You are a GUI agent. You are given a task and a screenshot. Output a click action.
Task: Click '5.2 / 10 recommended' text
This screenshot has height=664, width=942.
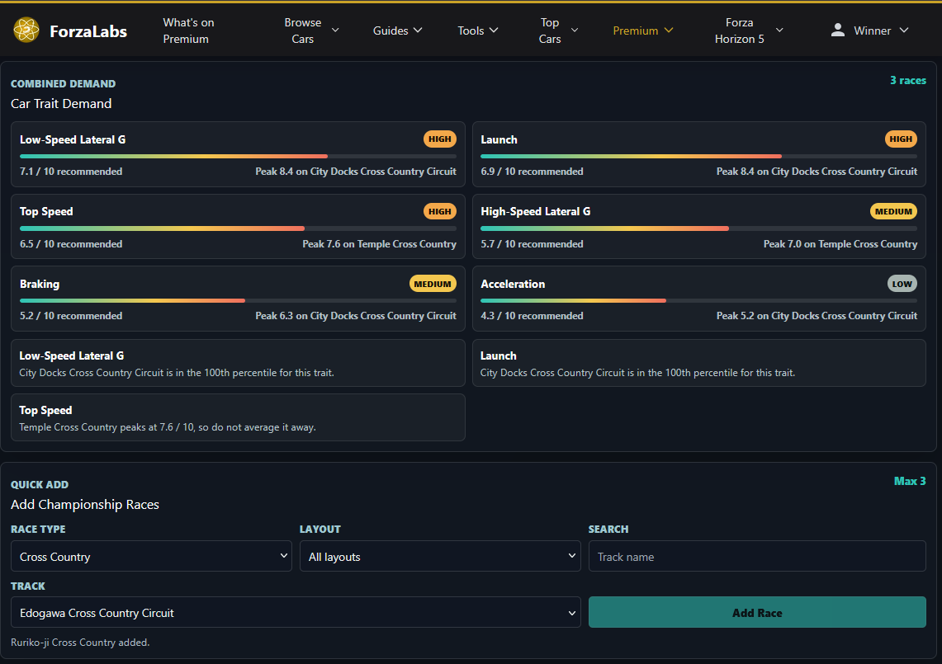[x=71, y=315]
